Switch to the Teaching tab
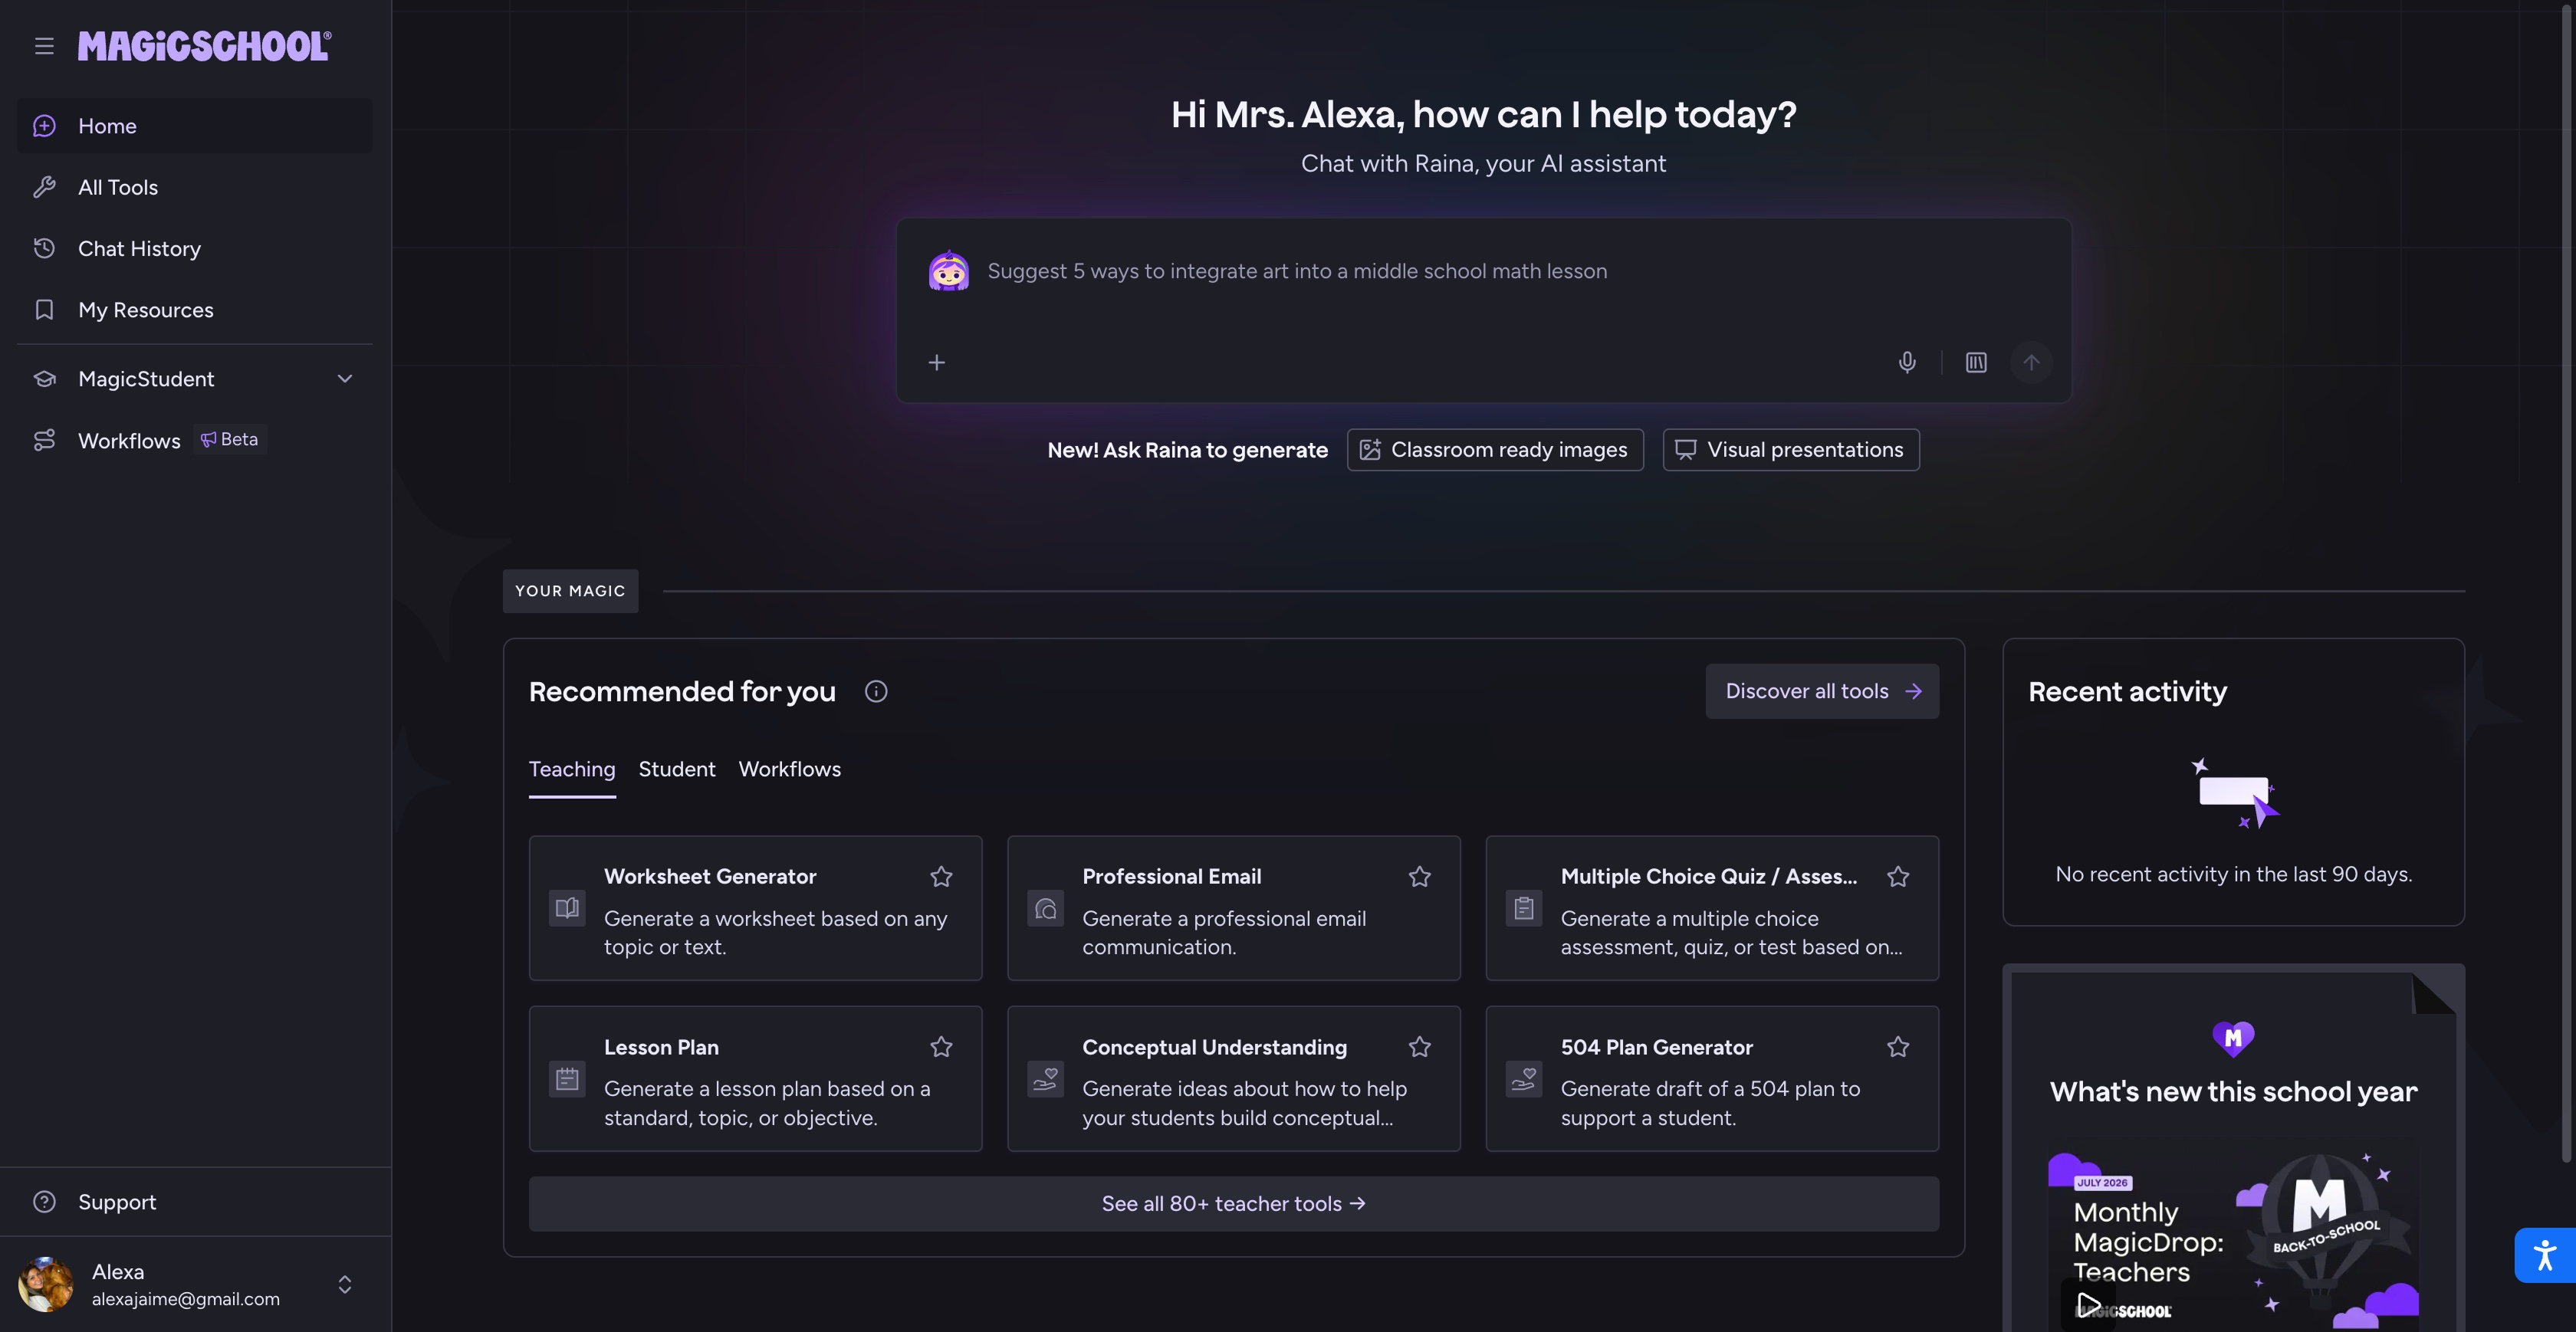Viewport: 2576px width, 1332px height. [x=572, y=769]
